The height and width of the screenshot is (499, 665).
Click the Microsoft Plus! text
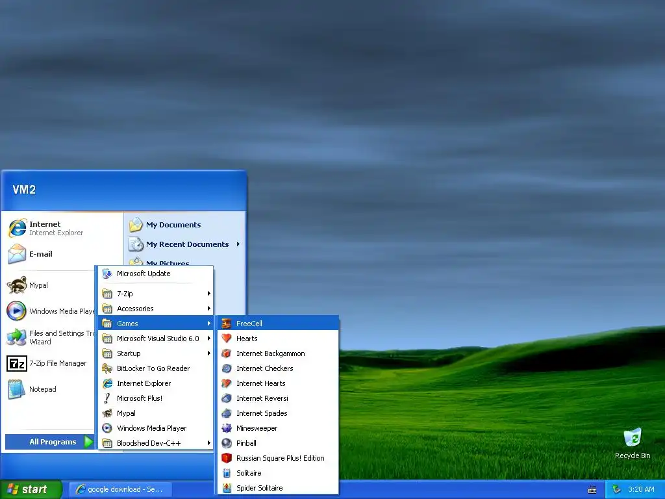[x=140, y=398]
